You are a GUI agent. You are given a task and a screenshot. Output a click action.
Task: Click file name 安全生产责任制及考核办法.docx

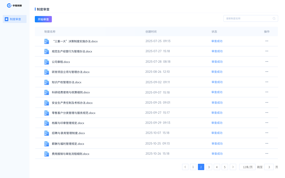click(72, 103)
